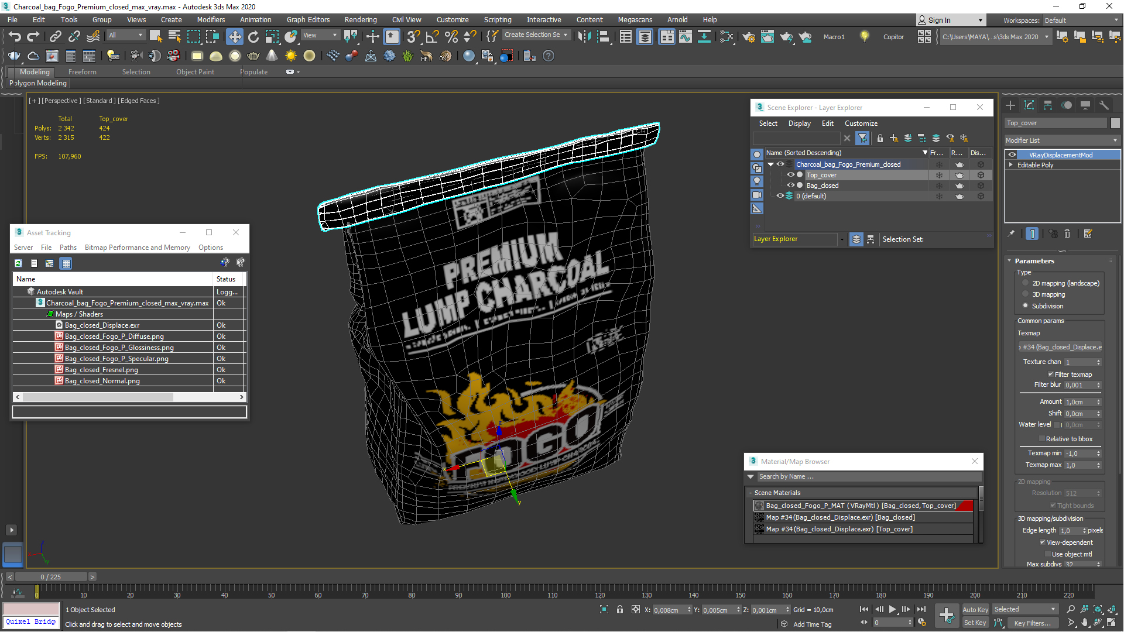This screenshot has height=632, width=1124.
Task: Open the Graph Editors menu
Action: click(x=308, y=20)
